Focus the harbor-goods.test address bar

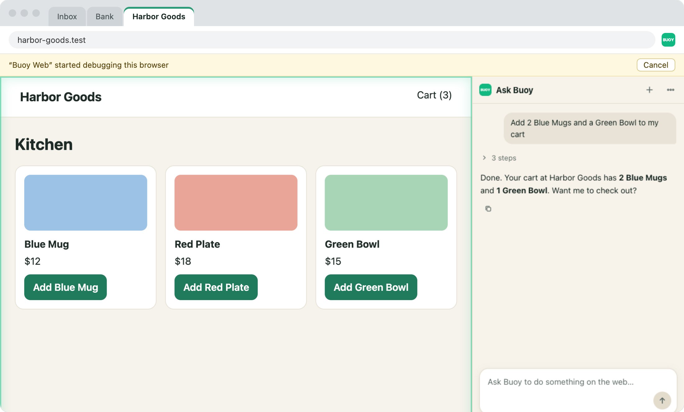coord(332,40)
